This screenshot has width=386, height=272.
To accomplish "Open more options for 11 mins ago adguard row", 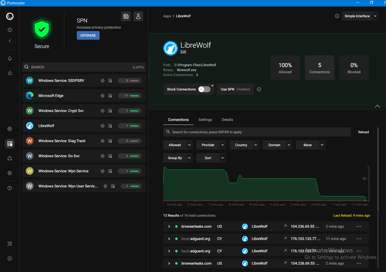I will coord(359,239).
